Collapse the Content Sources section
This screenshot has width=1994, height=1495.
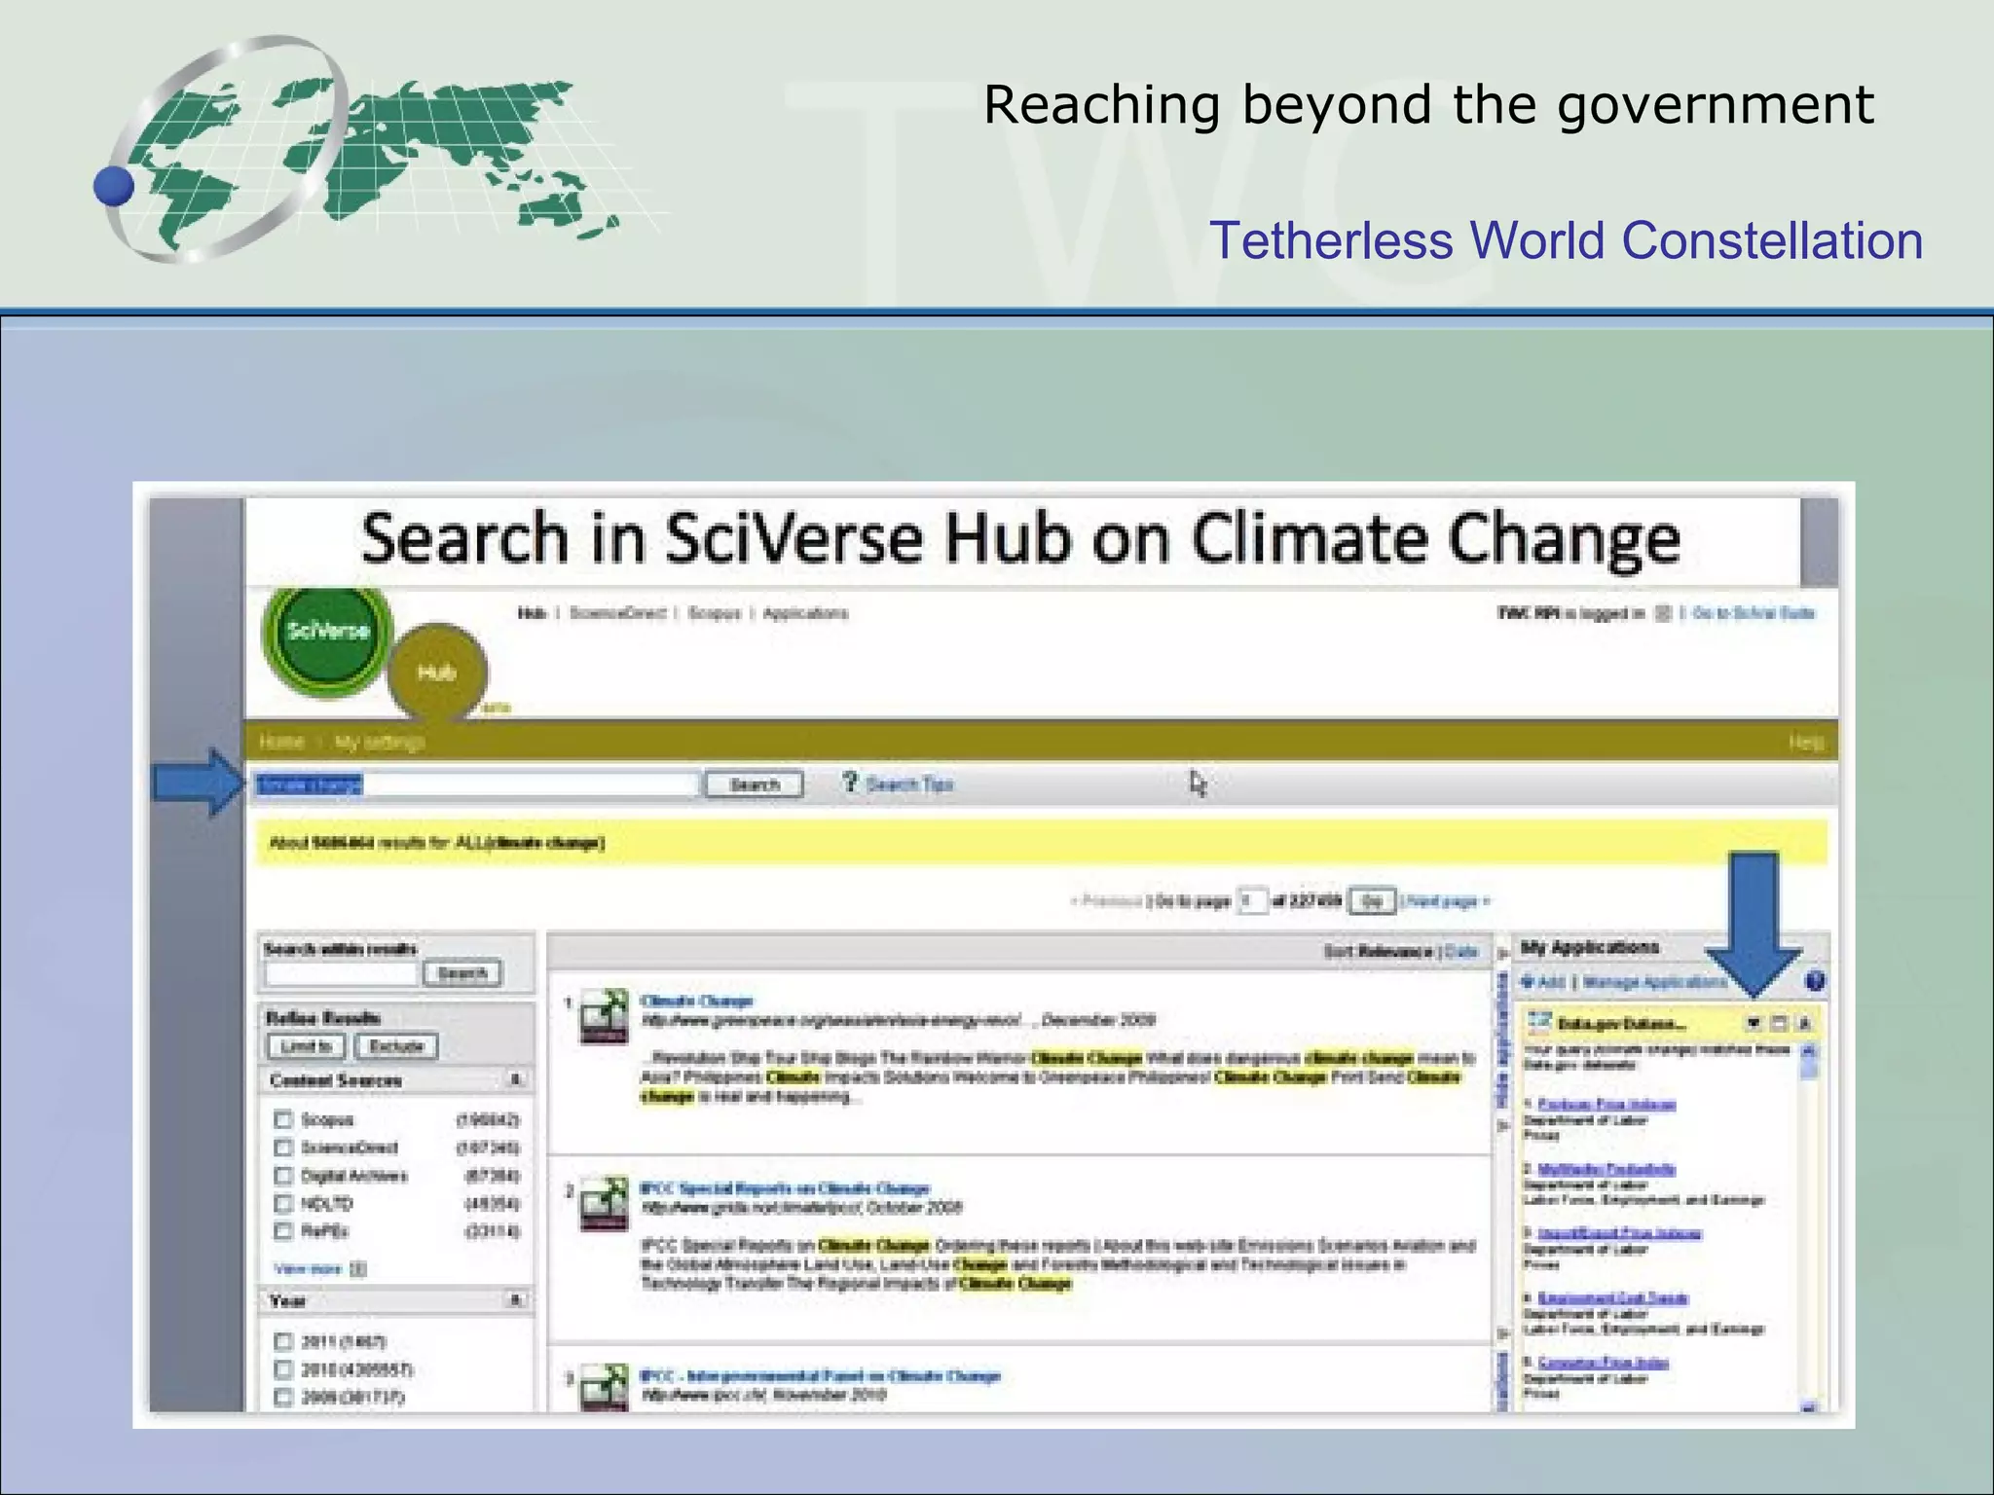(515, 1079)
